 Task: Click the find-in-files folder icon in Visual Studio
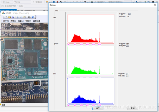(x=47, y=2)
